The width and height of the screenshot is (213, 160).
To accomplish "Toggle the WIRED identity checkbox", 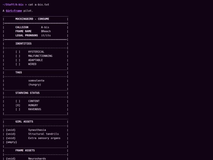I will click(18, 64).
